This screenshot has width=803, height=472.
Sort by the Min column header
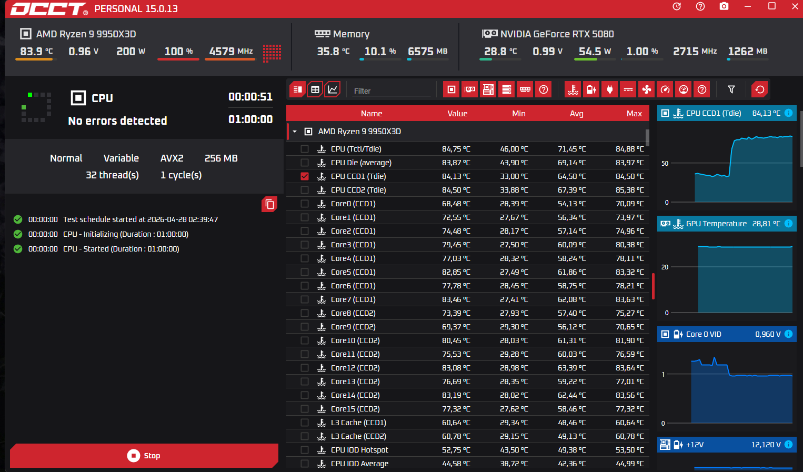[x=519, y=114]
